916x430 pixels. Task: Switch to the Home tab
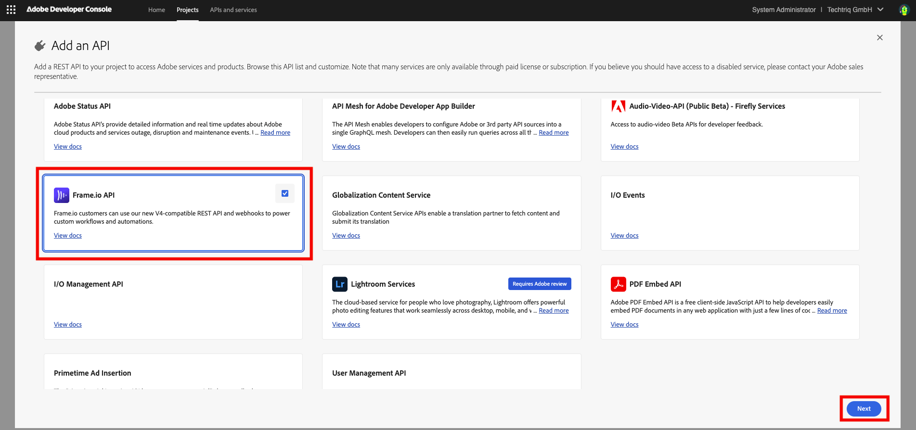pos(156,10)
